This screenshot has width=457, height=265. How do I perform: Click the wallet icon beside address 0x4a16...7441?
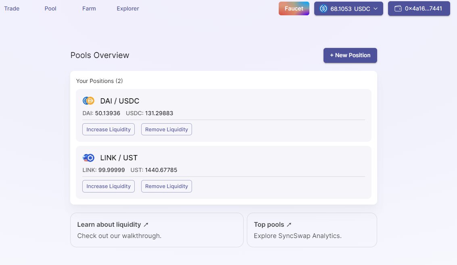coord(398,8)
